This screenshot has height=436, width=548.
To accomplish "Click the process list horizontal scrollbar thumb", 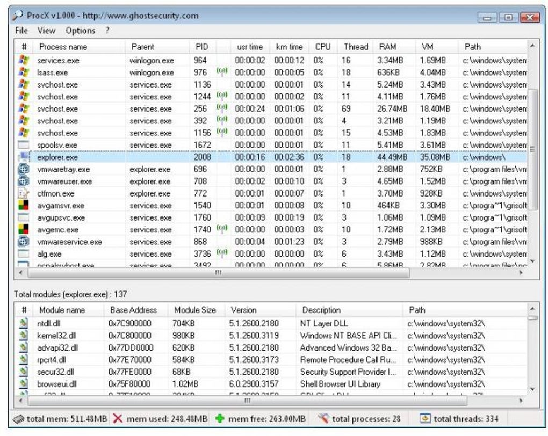I will point(219,273).
